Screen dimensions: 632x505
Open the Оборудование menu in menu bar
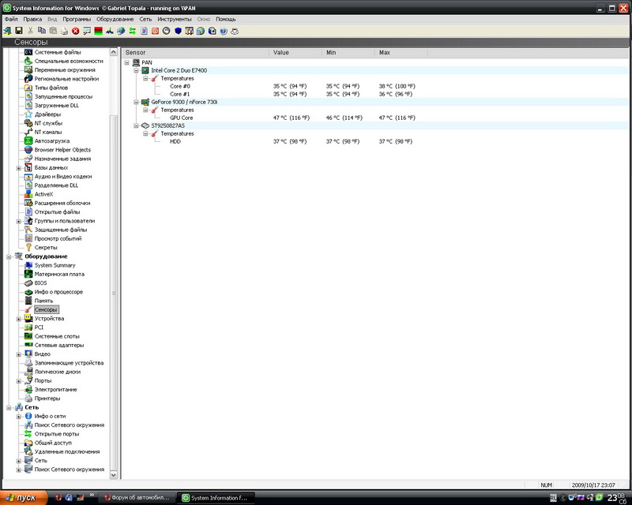coord(115,18)
